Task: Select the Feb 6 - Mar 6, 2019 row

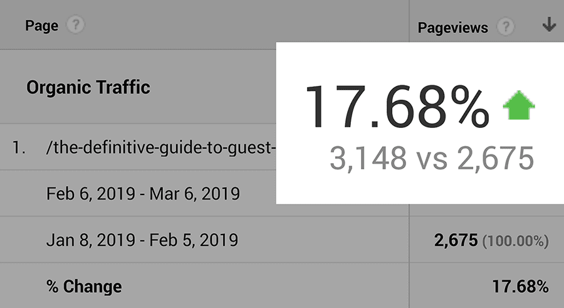Action: (143, 193)
